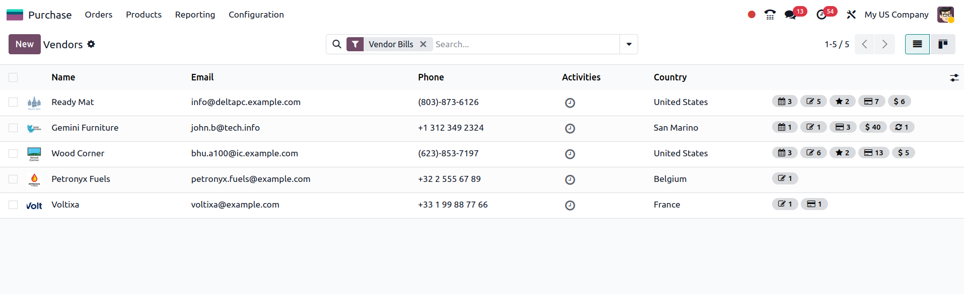Open the My US Company switcher
The image size is (964, 294).
[x=896, y=15]
